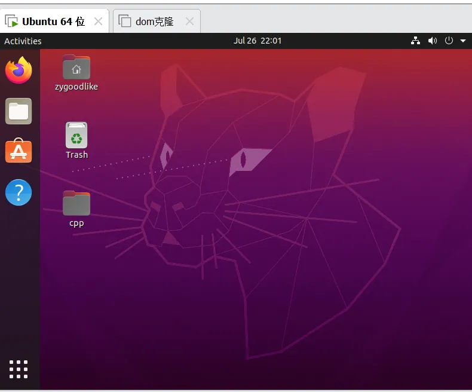472x392 pixels.
Task: Close the Ubuntu 64 位 tab
Action: (98, 22)
